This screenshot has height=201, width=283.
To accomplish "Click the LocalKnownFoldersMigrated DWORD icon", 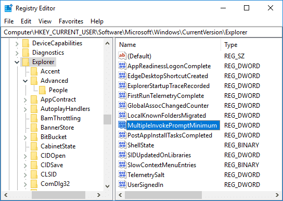I will [x=122, y=115].
